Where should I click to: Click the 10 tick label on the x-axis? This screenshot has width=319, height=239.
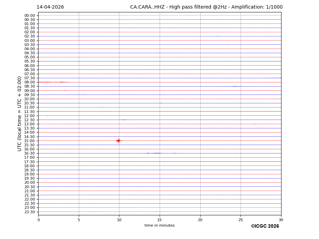[x=119, y=220]
